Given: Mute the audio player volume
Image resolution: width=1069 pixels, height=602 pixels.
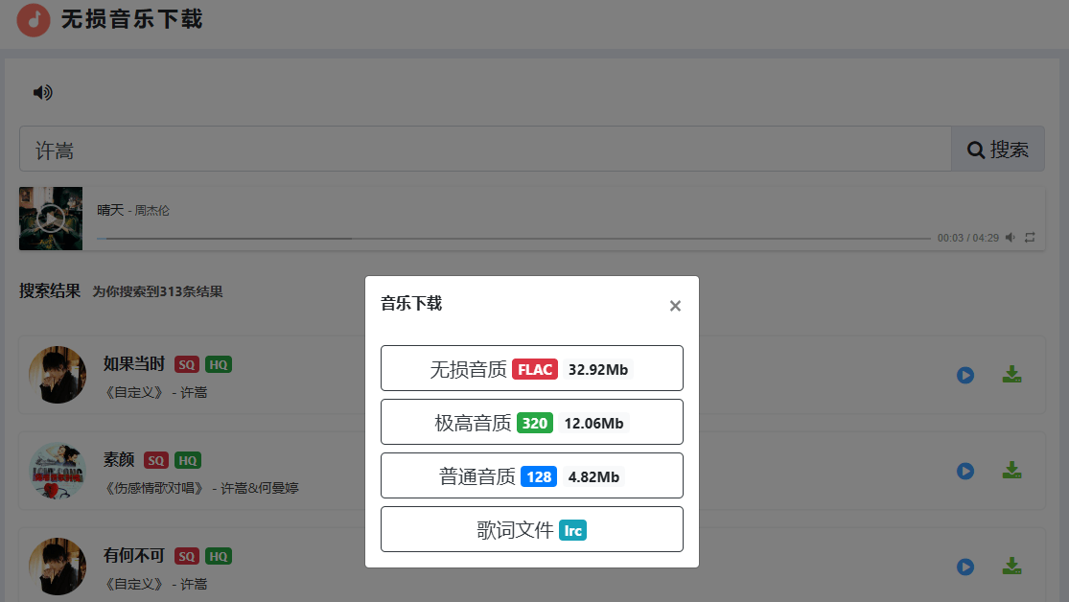Looking at the screenshot, I should click(1010, 237).
